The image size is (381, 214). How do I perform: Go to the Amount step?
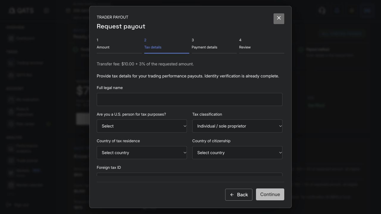click(x=119, y=45)
